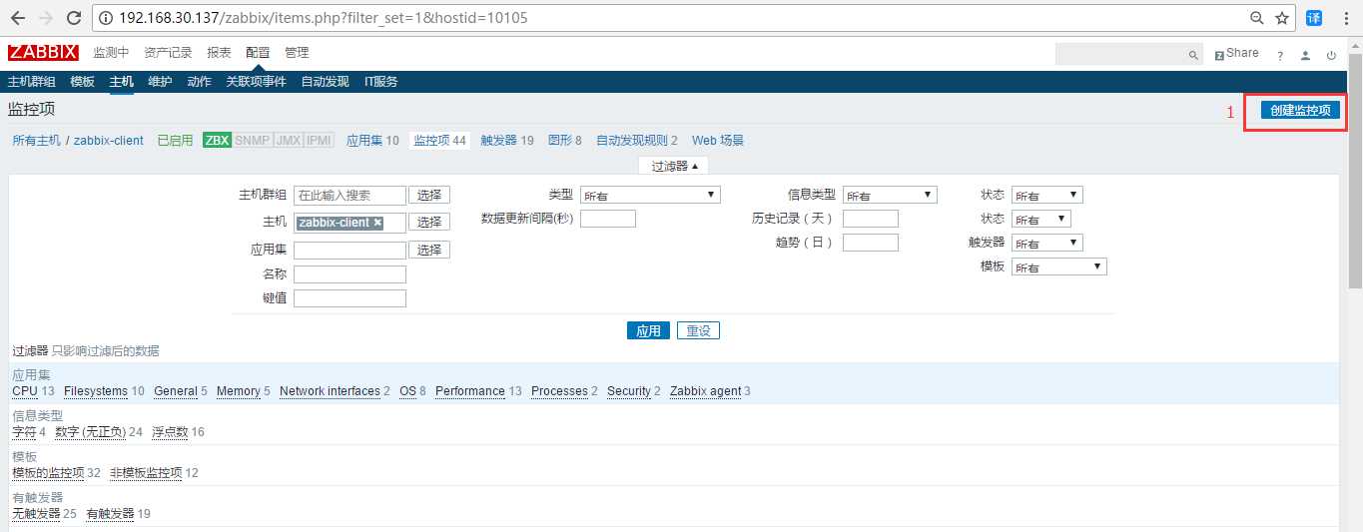Click the 已启用 status link
This screenshot has height=532, width=1363.
tap(175, 141)
